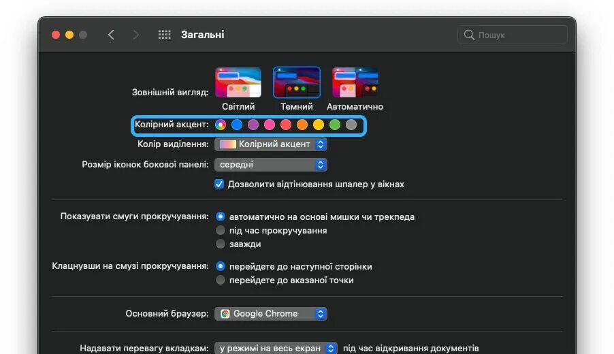Go forward with the right chevron arrow
Image resolution: width=614 pixels, height=354 pixels.
(135, 35)
